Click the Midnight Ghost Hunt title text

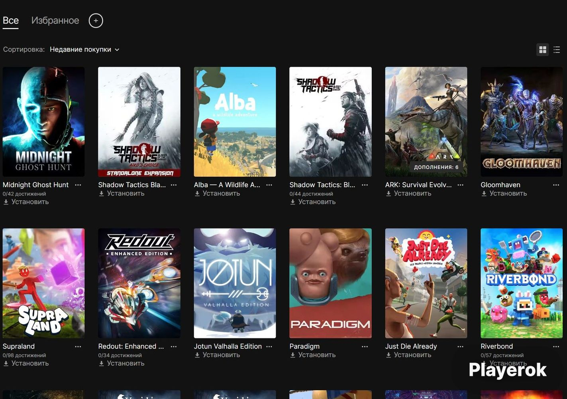click(35, 185)
